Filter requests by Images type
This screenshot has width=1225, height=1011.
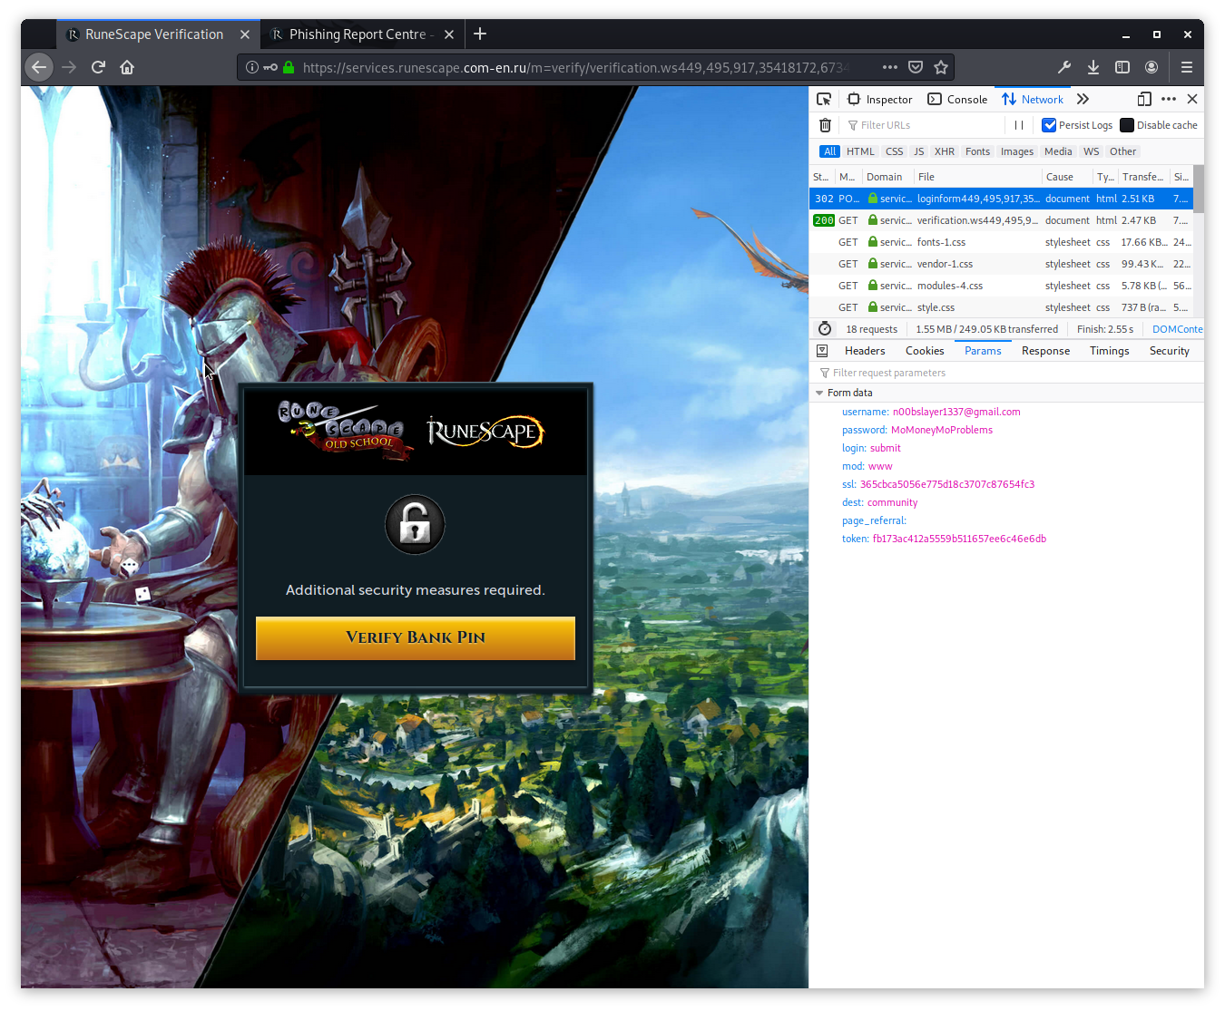pyautogui.click(x=1016, y=151)
